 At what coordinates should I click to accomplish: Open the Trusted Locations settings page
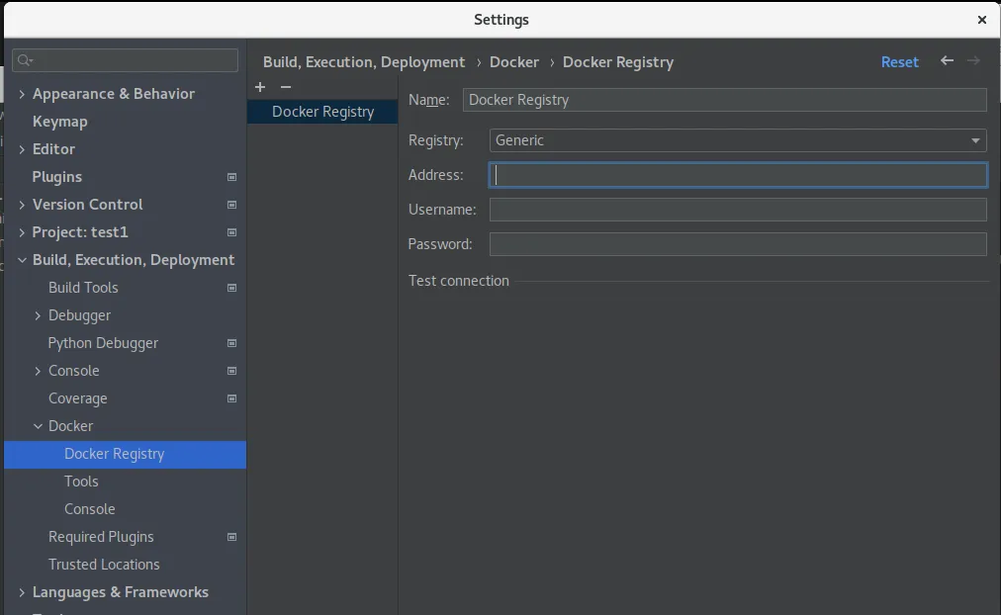click(x=104, y=565)
